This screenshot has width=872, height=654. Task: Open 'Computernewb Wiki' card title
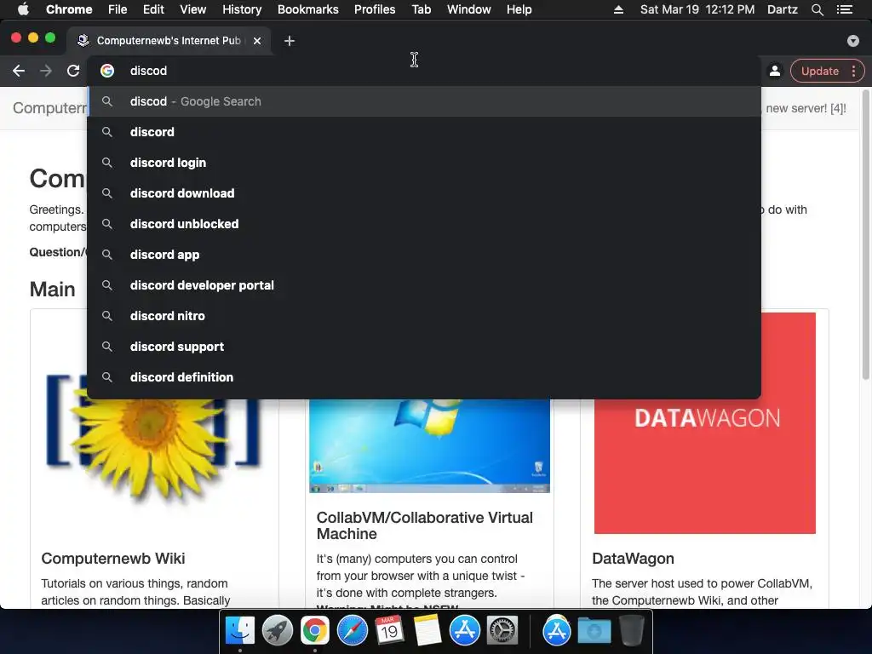pos(113,559)
